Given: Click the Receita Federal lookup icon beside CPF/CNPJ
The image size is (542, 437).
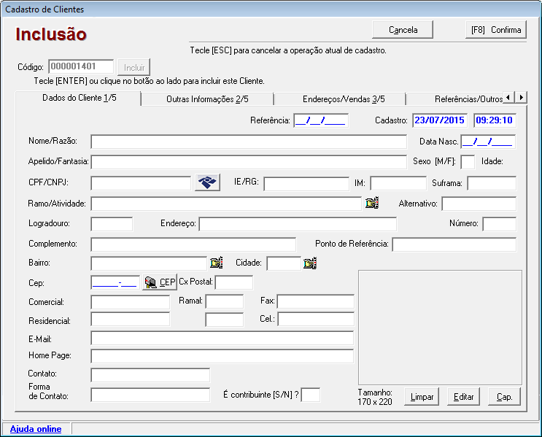Looking at the screenshot, I should click(208, 183).
